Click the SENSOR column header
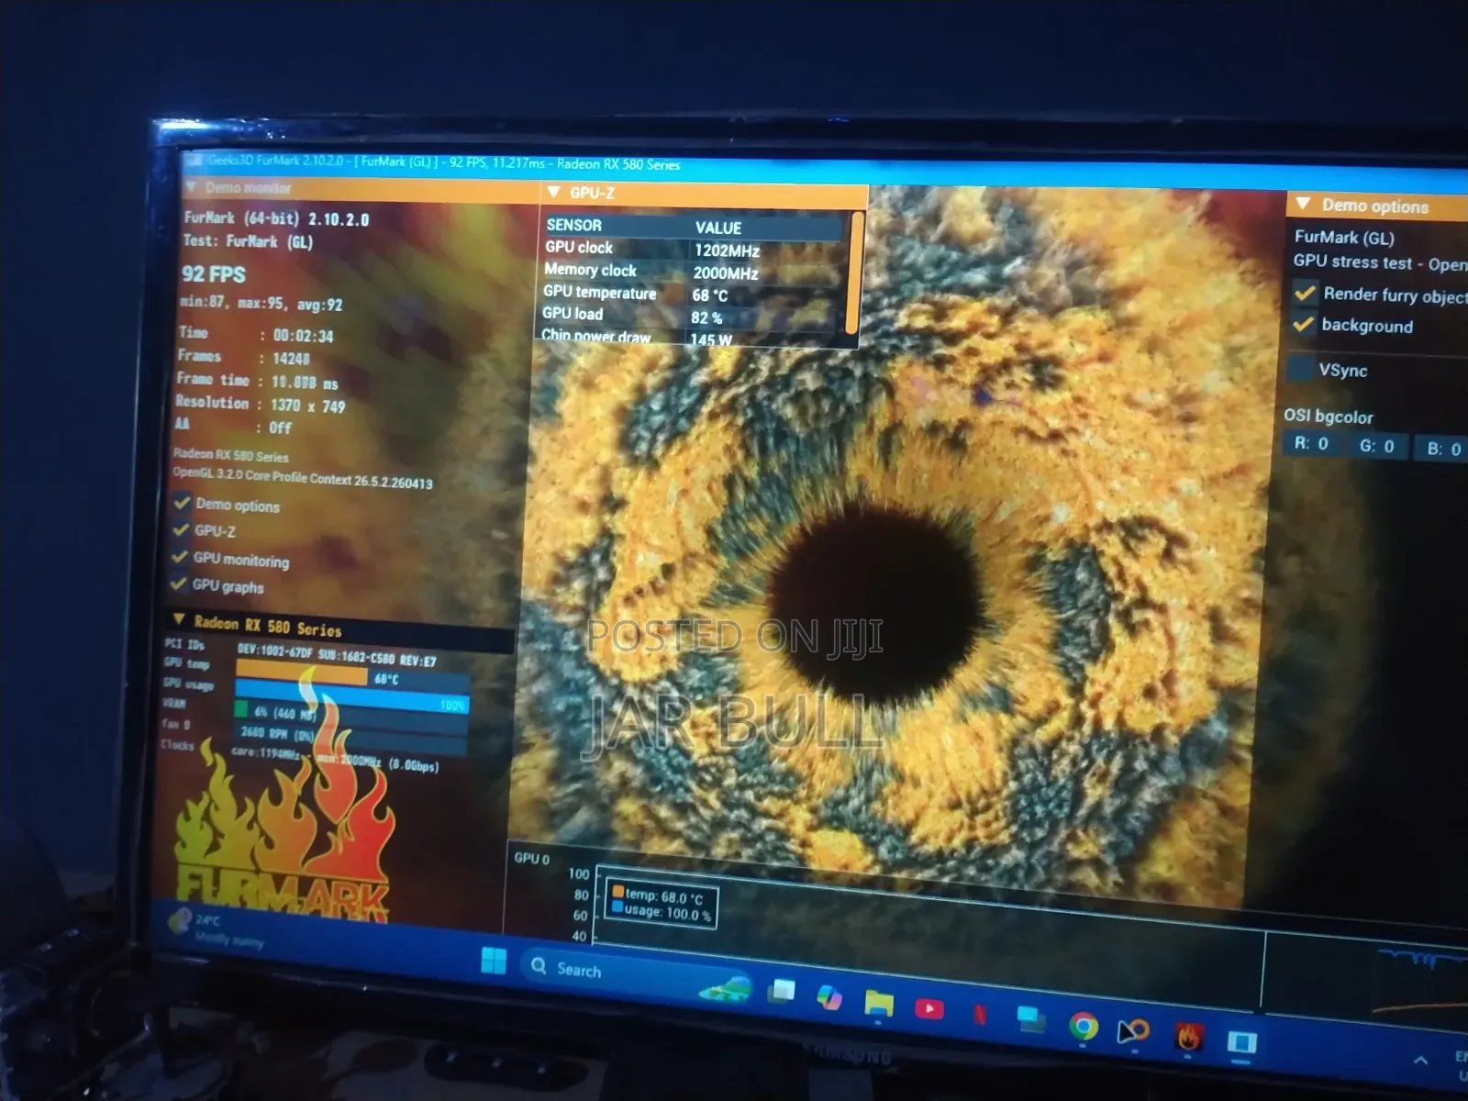 click(x=574, y=225)
